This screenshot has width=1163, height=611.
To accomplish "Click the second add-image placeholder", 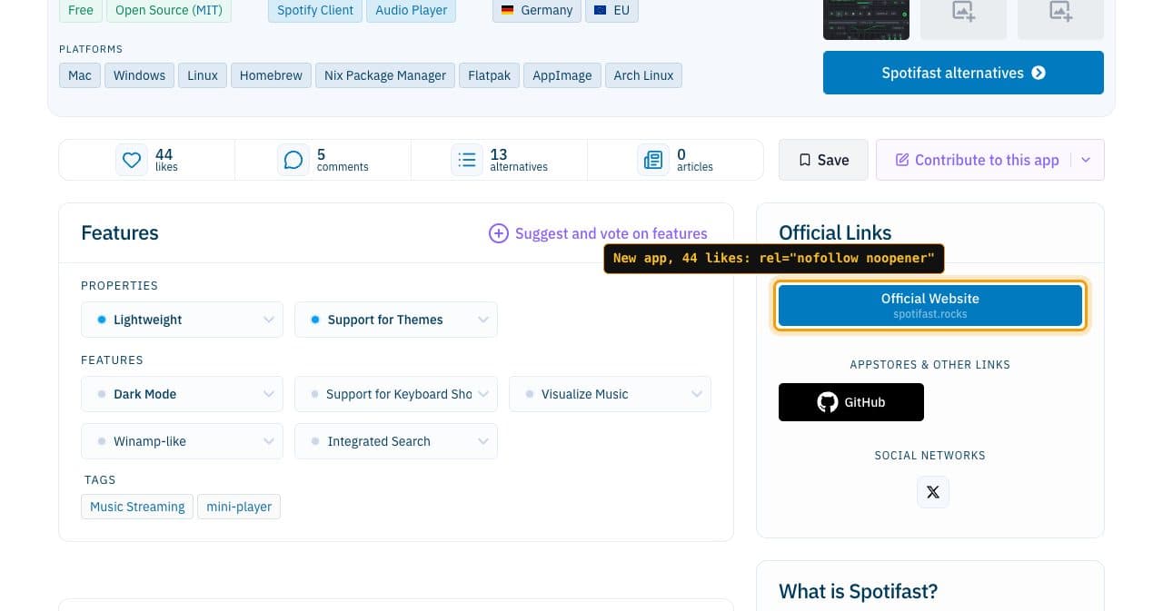I will click(1060, 13).
